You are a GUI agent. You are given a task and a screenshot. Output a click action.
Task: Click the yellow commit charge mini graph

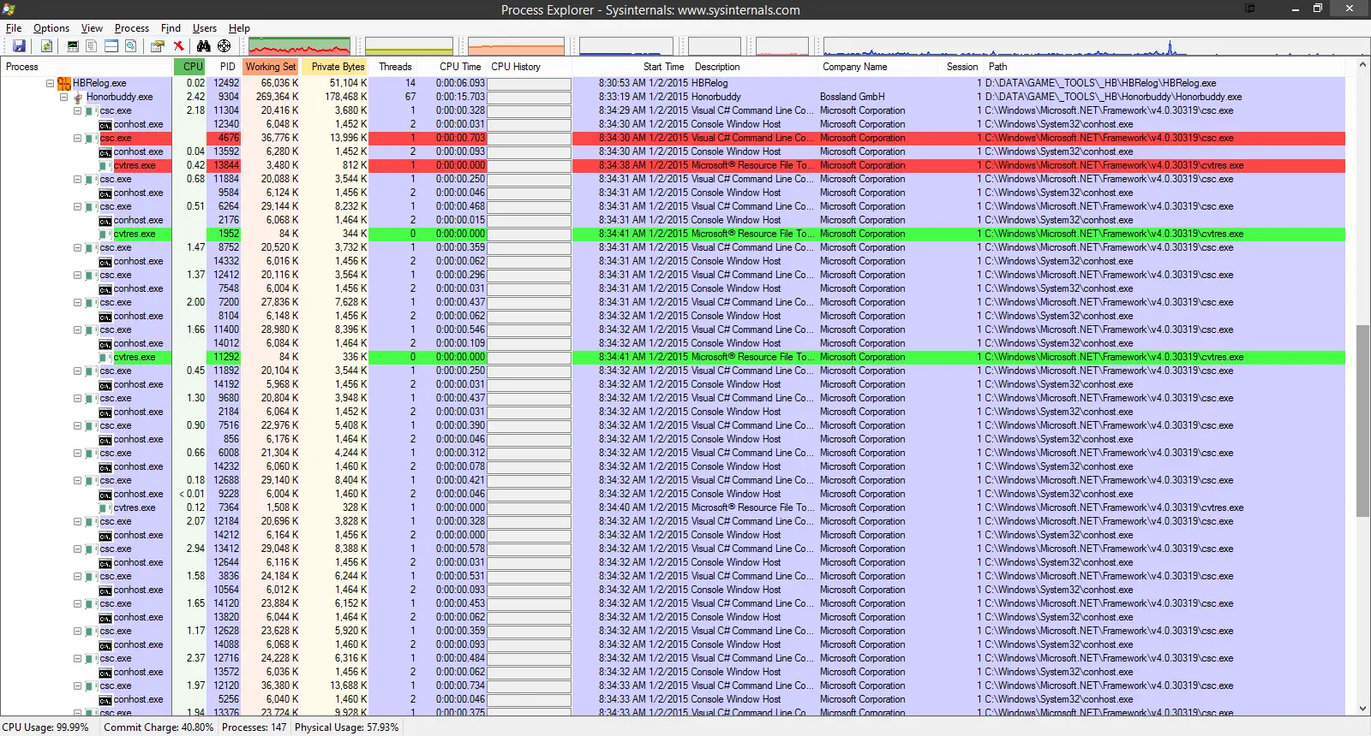409,46
